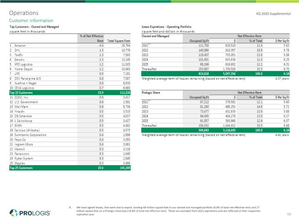The image size is (299, 224).
Task: Click 'CEVA Logistics' row name
Action: tap(24, 88)
